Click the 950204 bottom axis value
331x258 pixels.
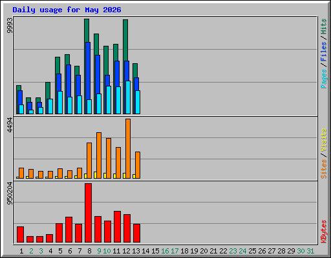pos(10,193)
